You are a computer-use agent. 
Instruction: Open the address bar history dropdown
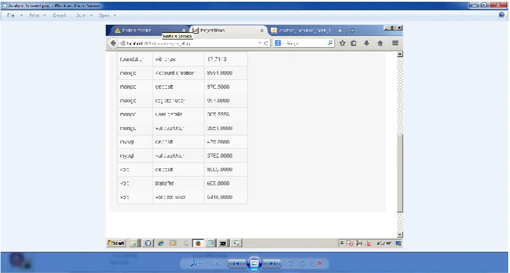pyautogui.click(x=259, y=43)
